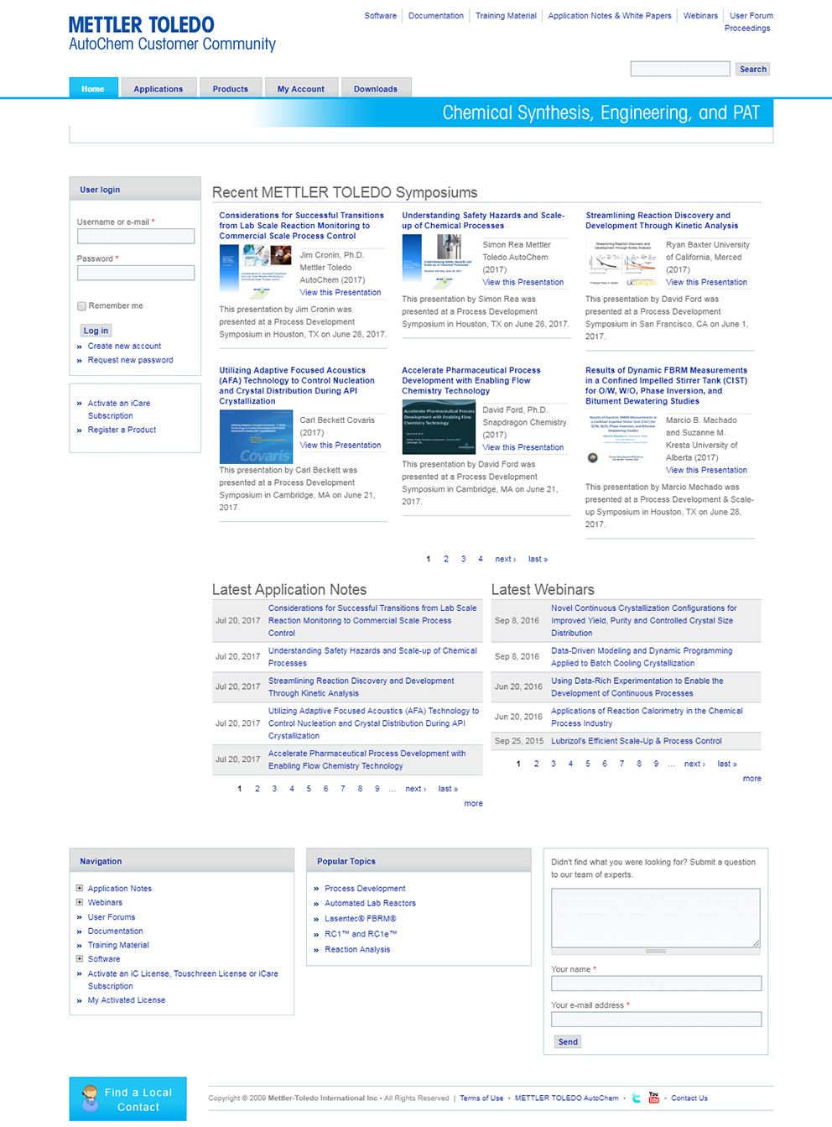Open the Twitter icon in footer
832x1127 pixels.
[636, 1098]
